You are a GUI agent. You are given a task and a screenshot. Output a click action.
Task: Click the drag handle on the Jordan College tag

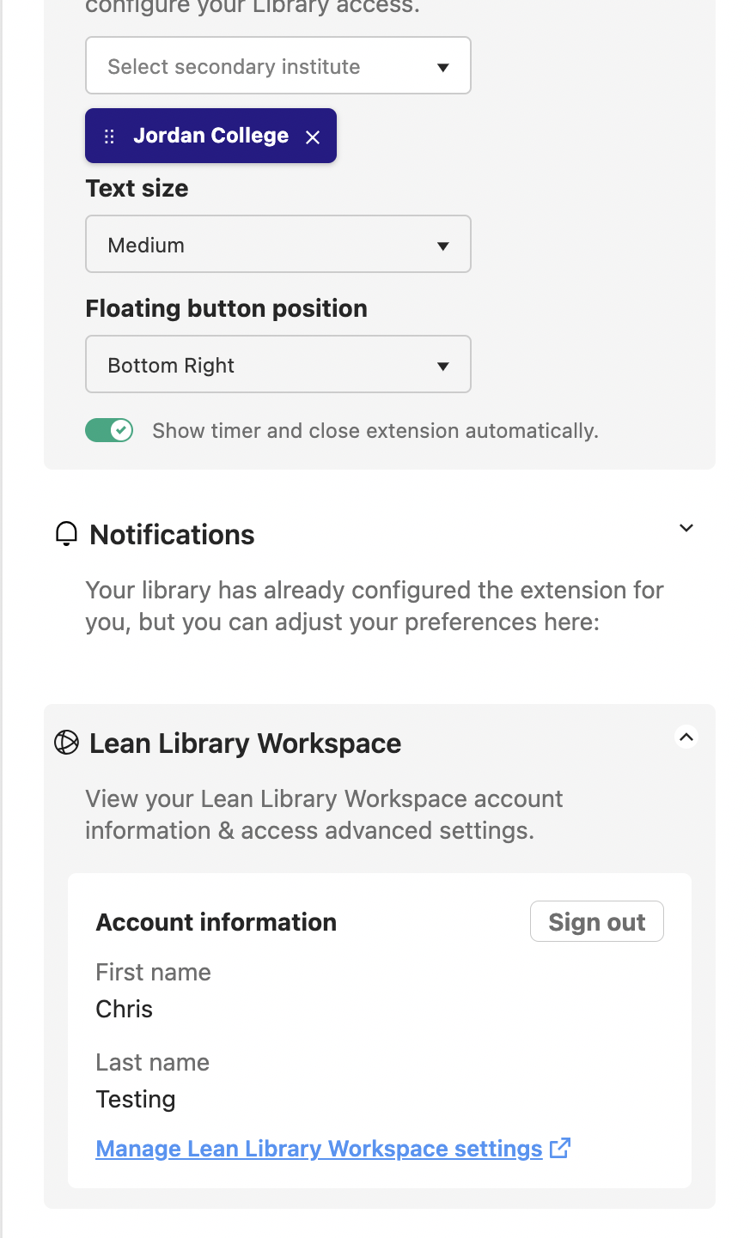(x=108, y=136)
